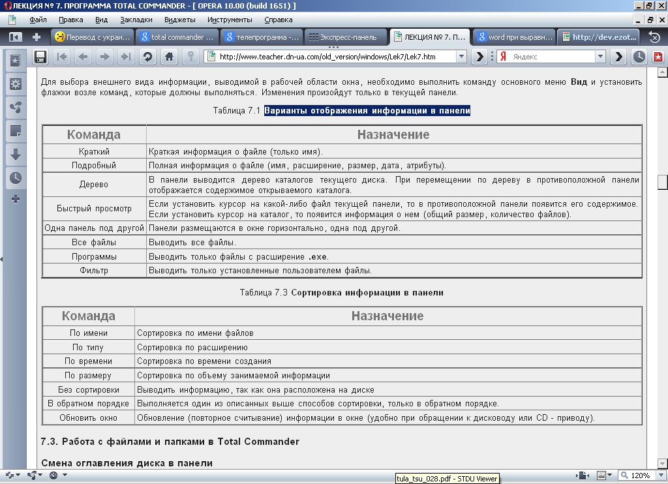Click 'Обновить окно' table cell
668x484 pixels.
88,418
